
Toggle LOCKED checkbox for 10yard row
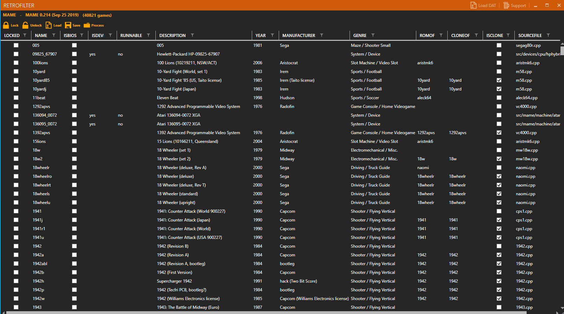coord(16,72)
